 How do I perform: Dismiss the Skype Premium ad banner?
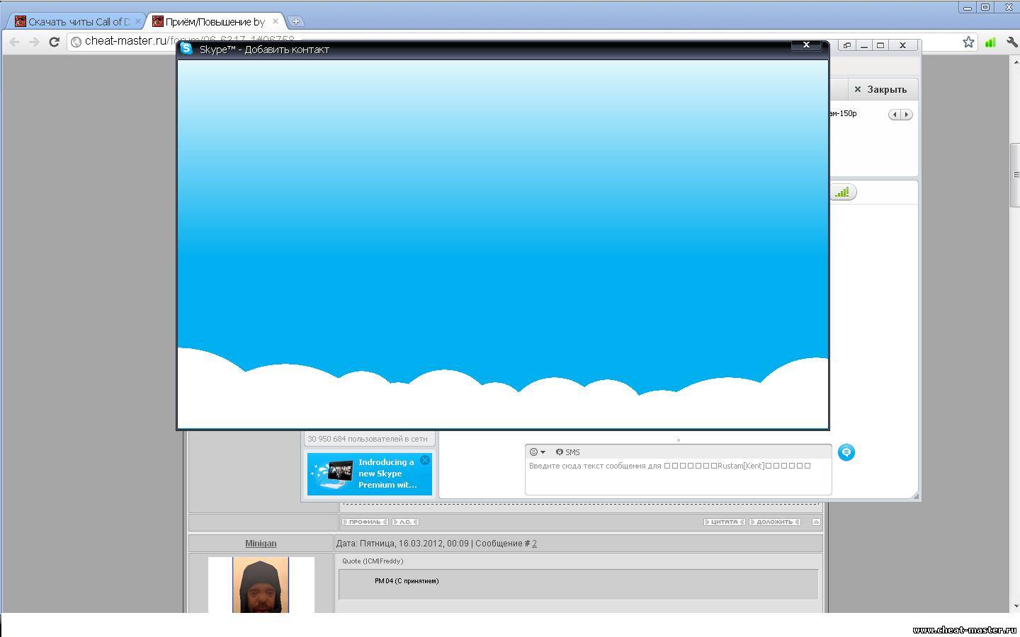pos(425,460)
